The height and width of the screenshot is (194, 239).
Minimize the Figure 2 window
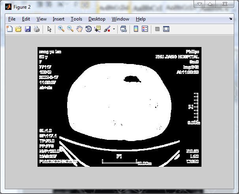click(x=199, y=4)
